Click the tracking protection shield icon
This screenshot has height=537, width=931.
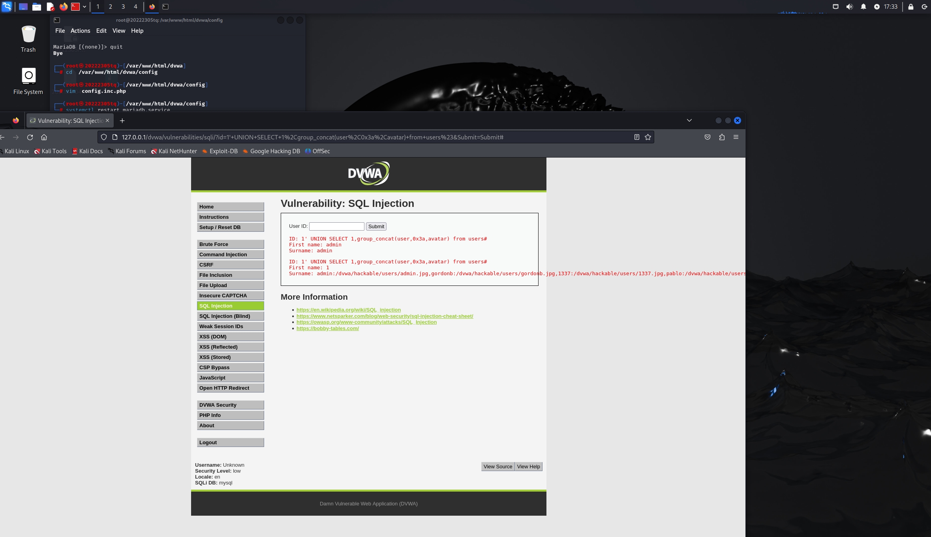point(104,137)
